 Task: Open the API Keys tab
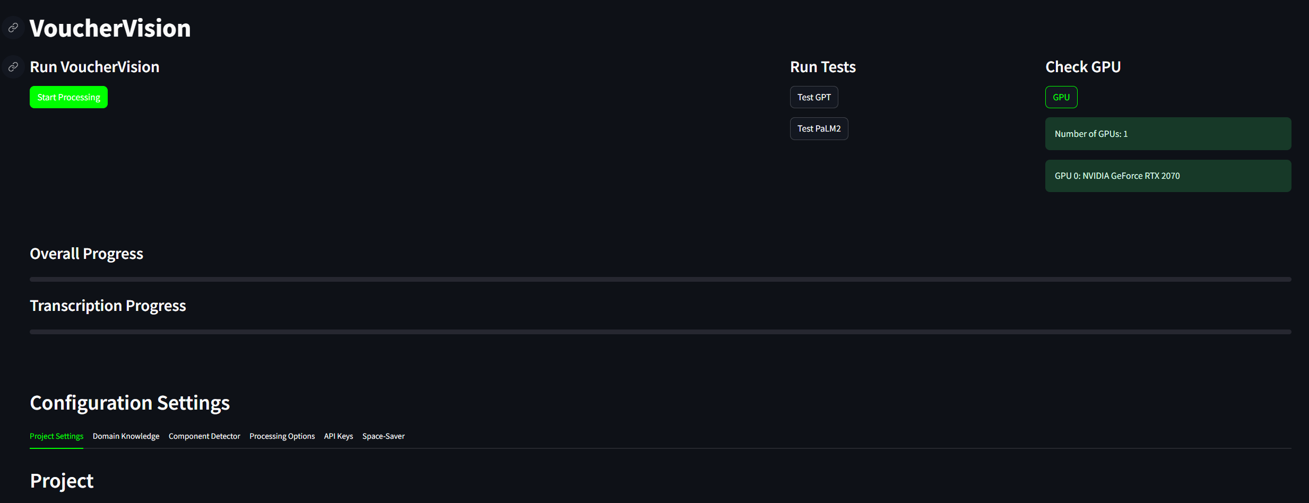(x=339, y=436)
